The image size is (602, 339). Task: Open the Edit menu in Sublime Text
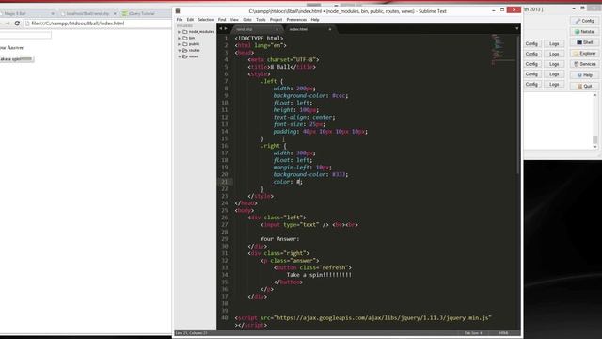[190, 19]
